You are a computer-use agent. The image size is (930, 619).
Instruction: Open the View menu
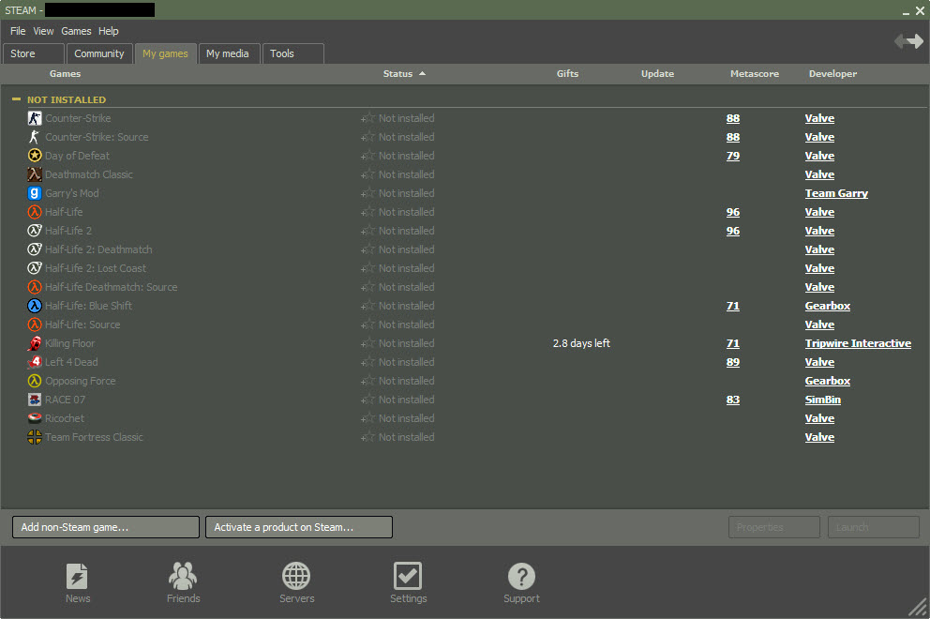pos(43,31)
